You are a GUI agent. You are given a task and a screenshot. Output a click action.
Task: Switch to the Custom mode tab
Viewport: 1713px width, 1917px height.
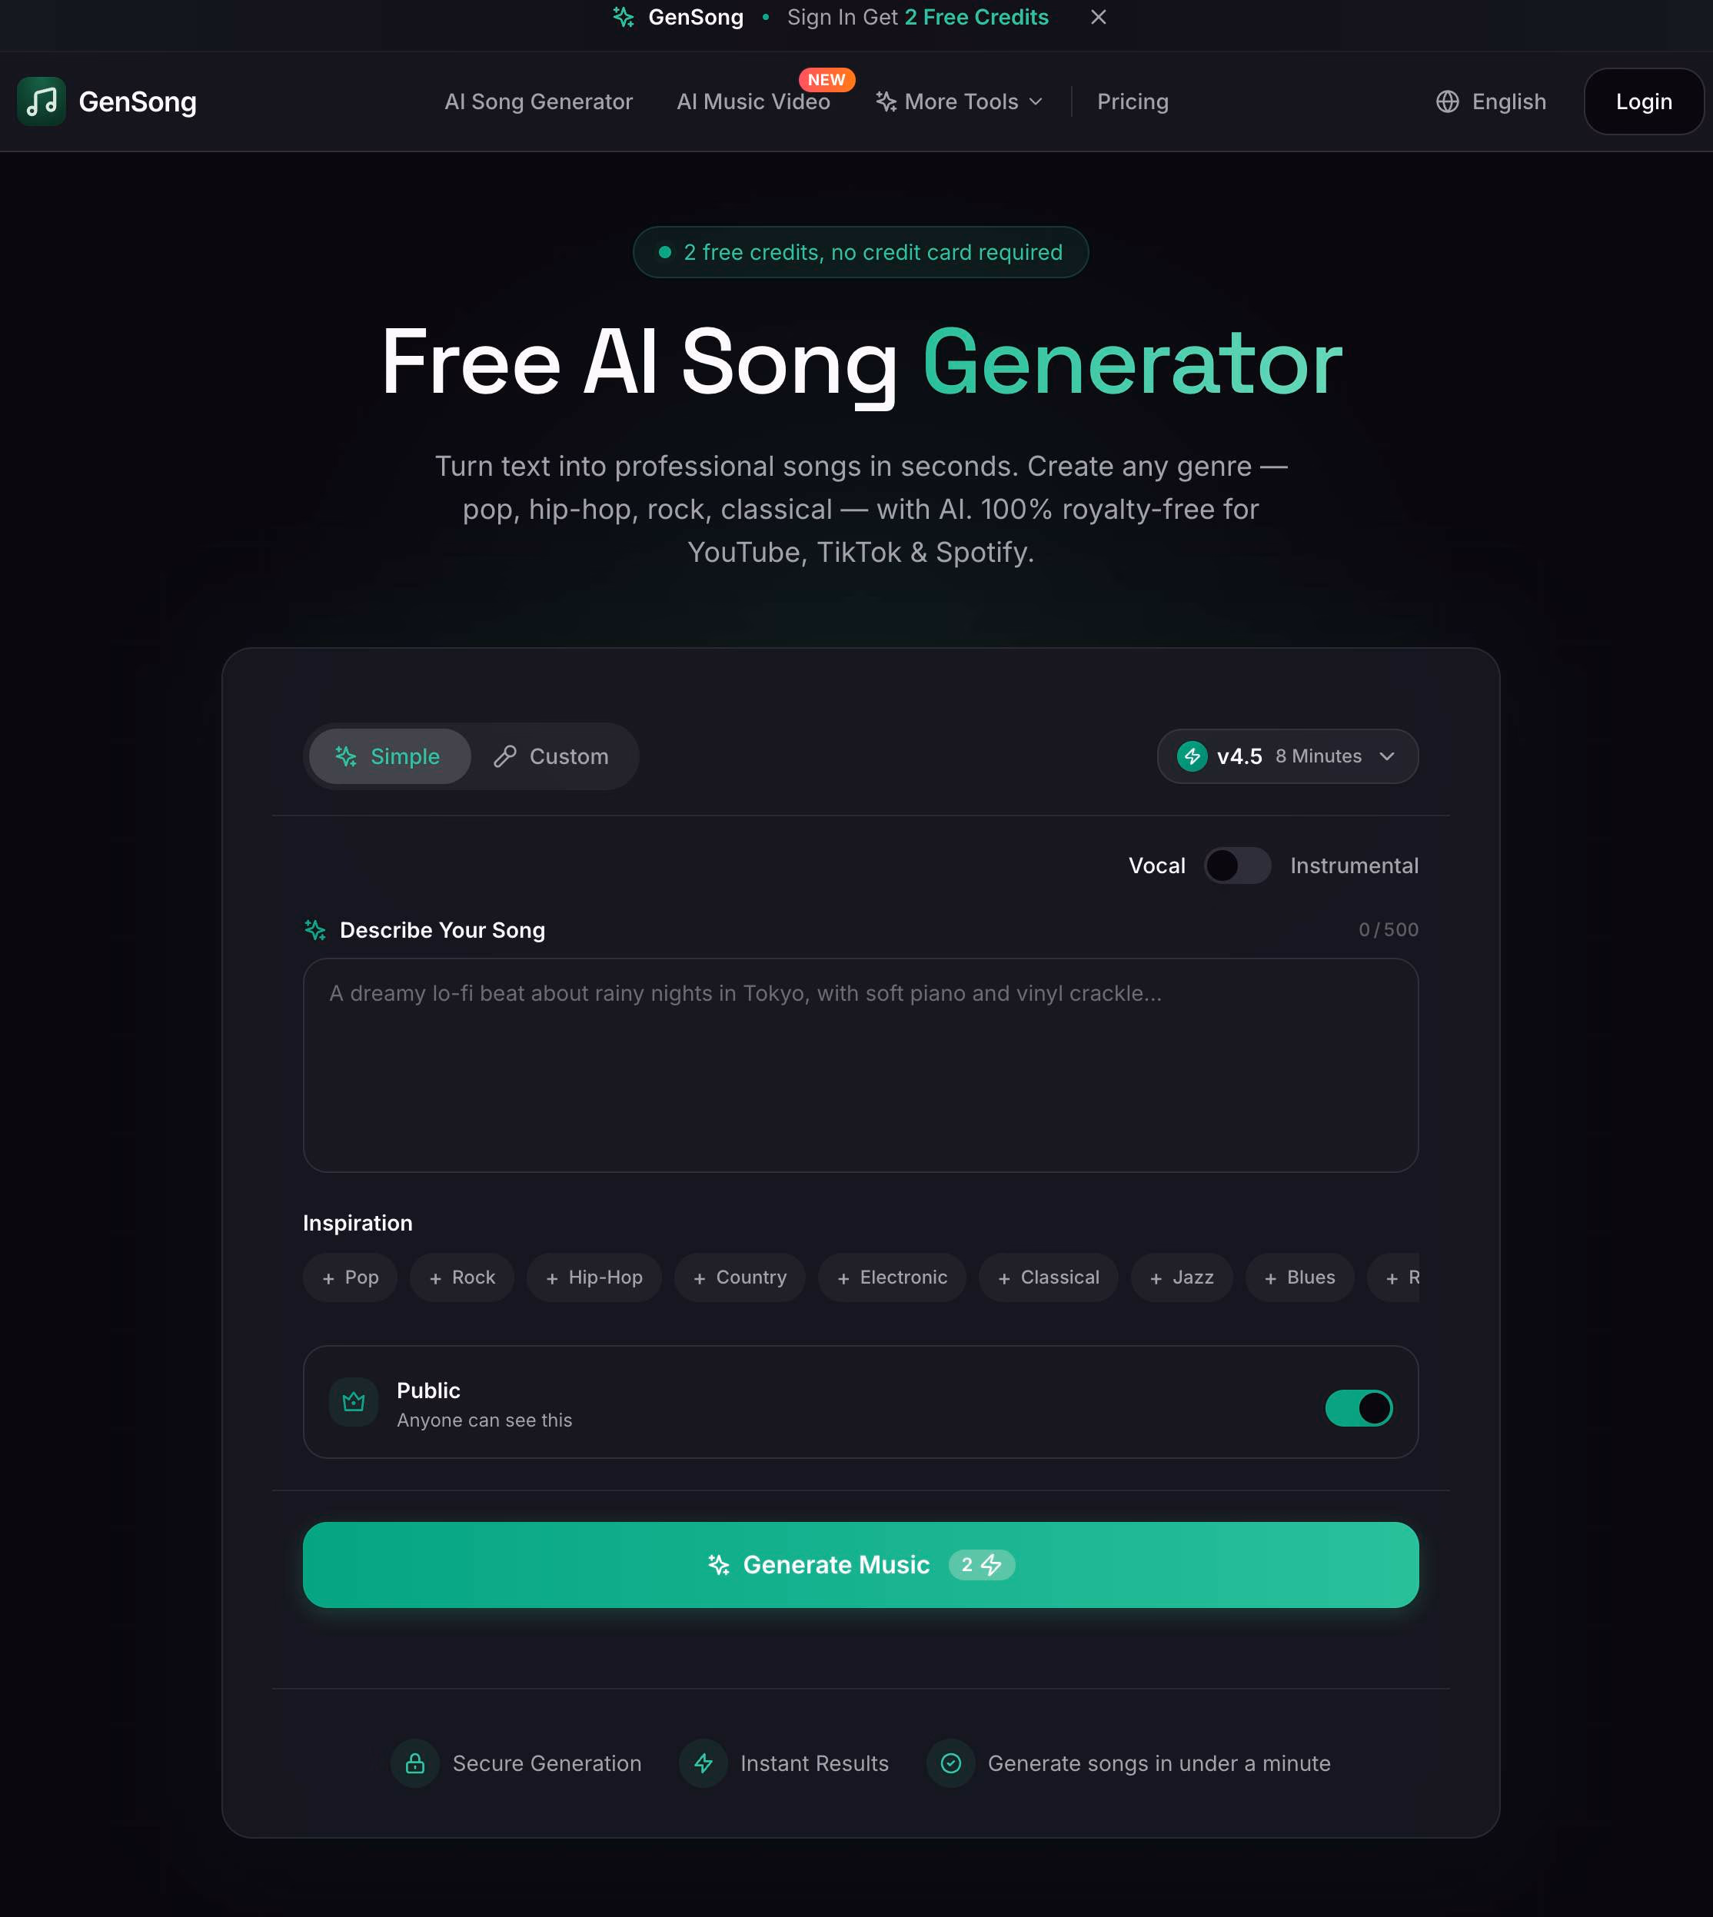pos(553,756)
